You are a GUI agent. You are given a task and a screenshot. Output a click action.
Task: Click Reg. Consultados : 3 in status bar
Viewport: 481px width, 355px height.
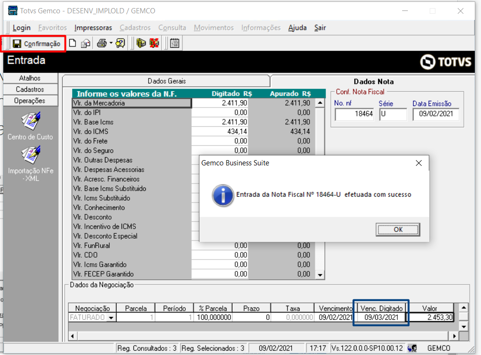(x=147, y=348)
